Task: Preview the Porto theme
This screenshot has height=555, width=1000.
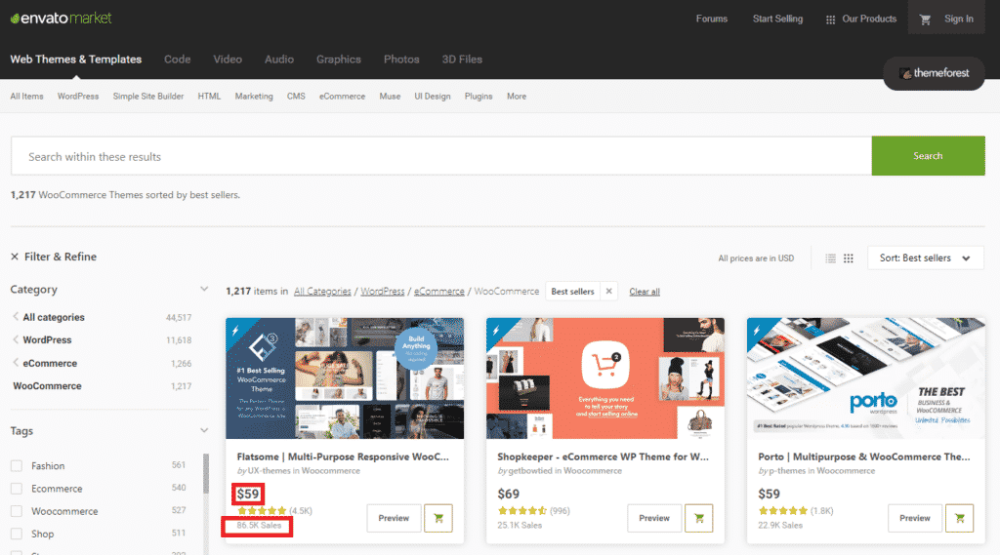Action: [x=914, y=518]
